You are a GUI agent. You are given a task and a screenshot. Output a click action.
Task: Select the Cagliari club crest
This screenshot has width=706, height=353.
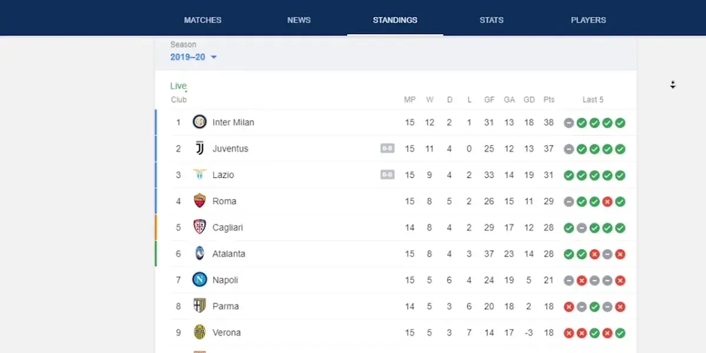199,227
